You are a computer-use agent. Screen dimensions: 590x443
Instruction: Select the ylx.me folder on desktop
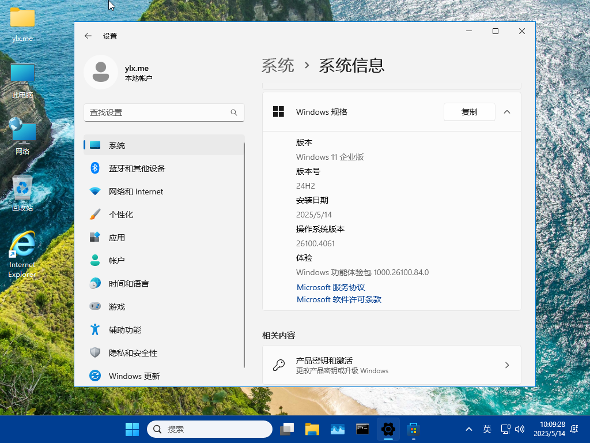(x=22, y=24)
